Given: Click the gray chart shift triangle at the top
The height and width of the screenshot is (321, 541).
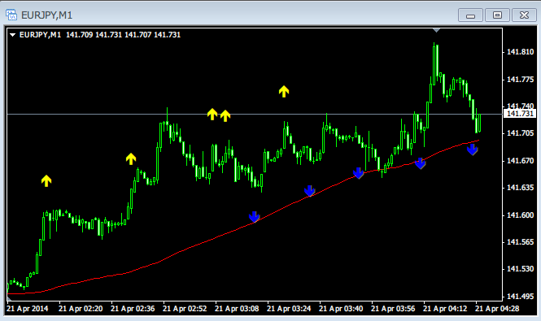Looking at the screenshot, I should (x=436, y=30).
